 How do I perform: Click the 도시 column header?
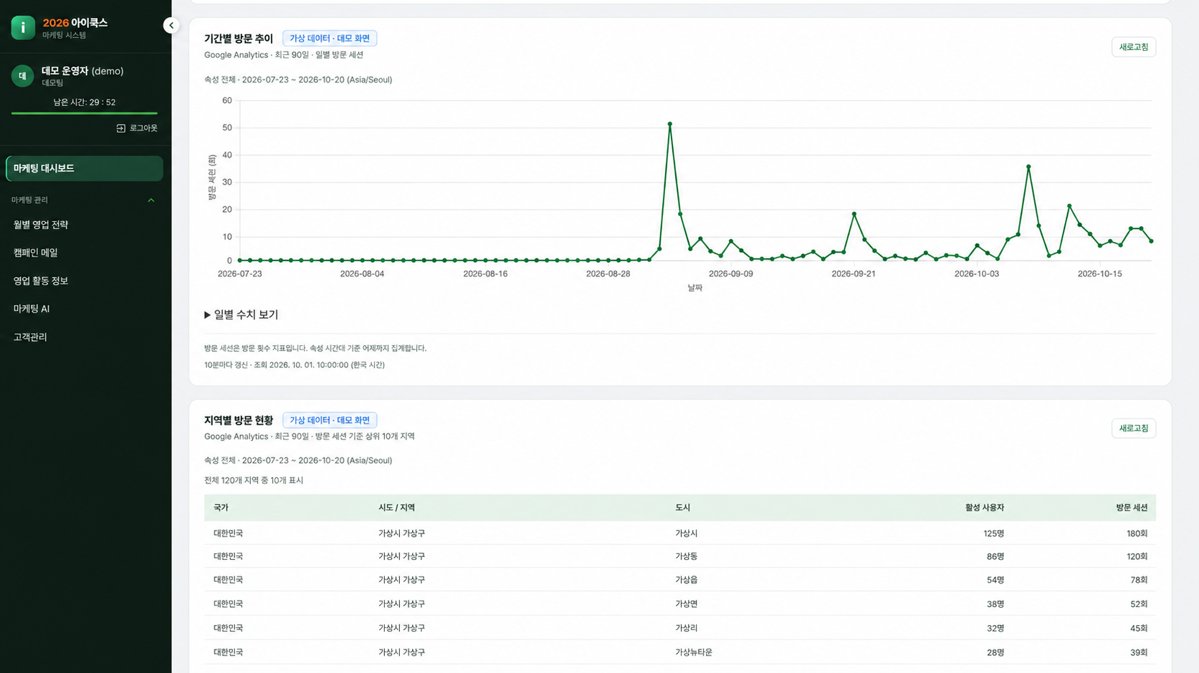[682, 508]
